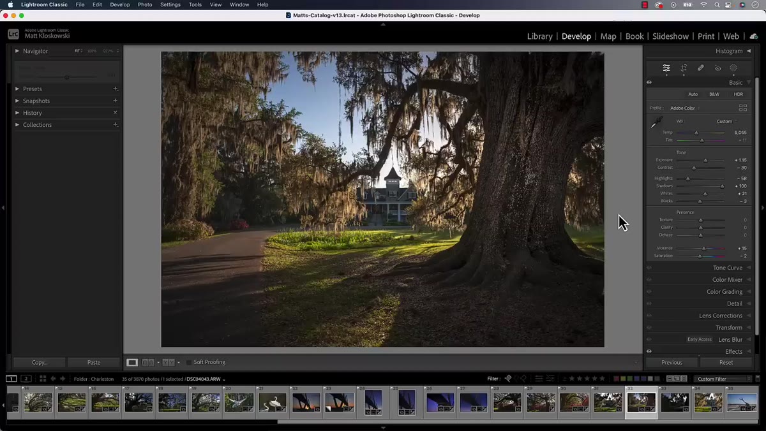Open the Develop menu in menu bar
Viewport: 766px width, 431px height.
coord(119,4)
